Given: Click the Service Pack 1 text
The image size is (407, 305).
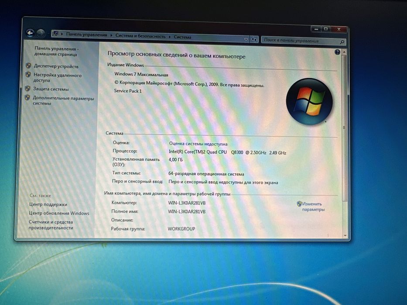Looking at the screenshot, I should point(128,91).
